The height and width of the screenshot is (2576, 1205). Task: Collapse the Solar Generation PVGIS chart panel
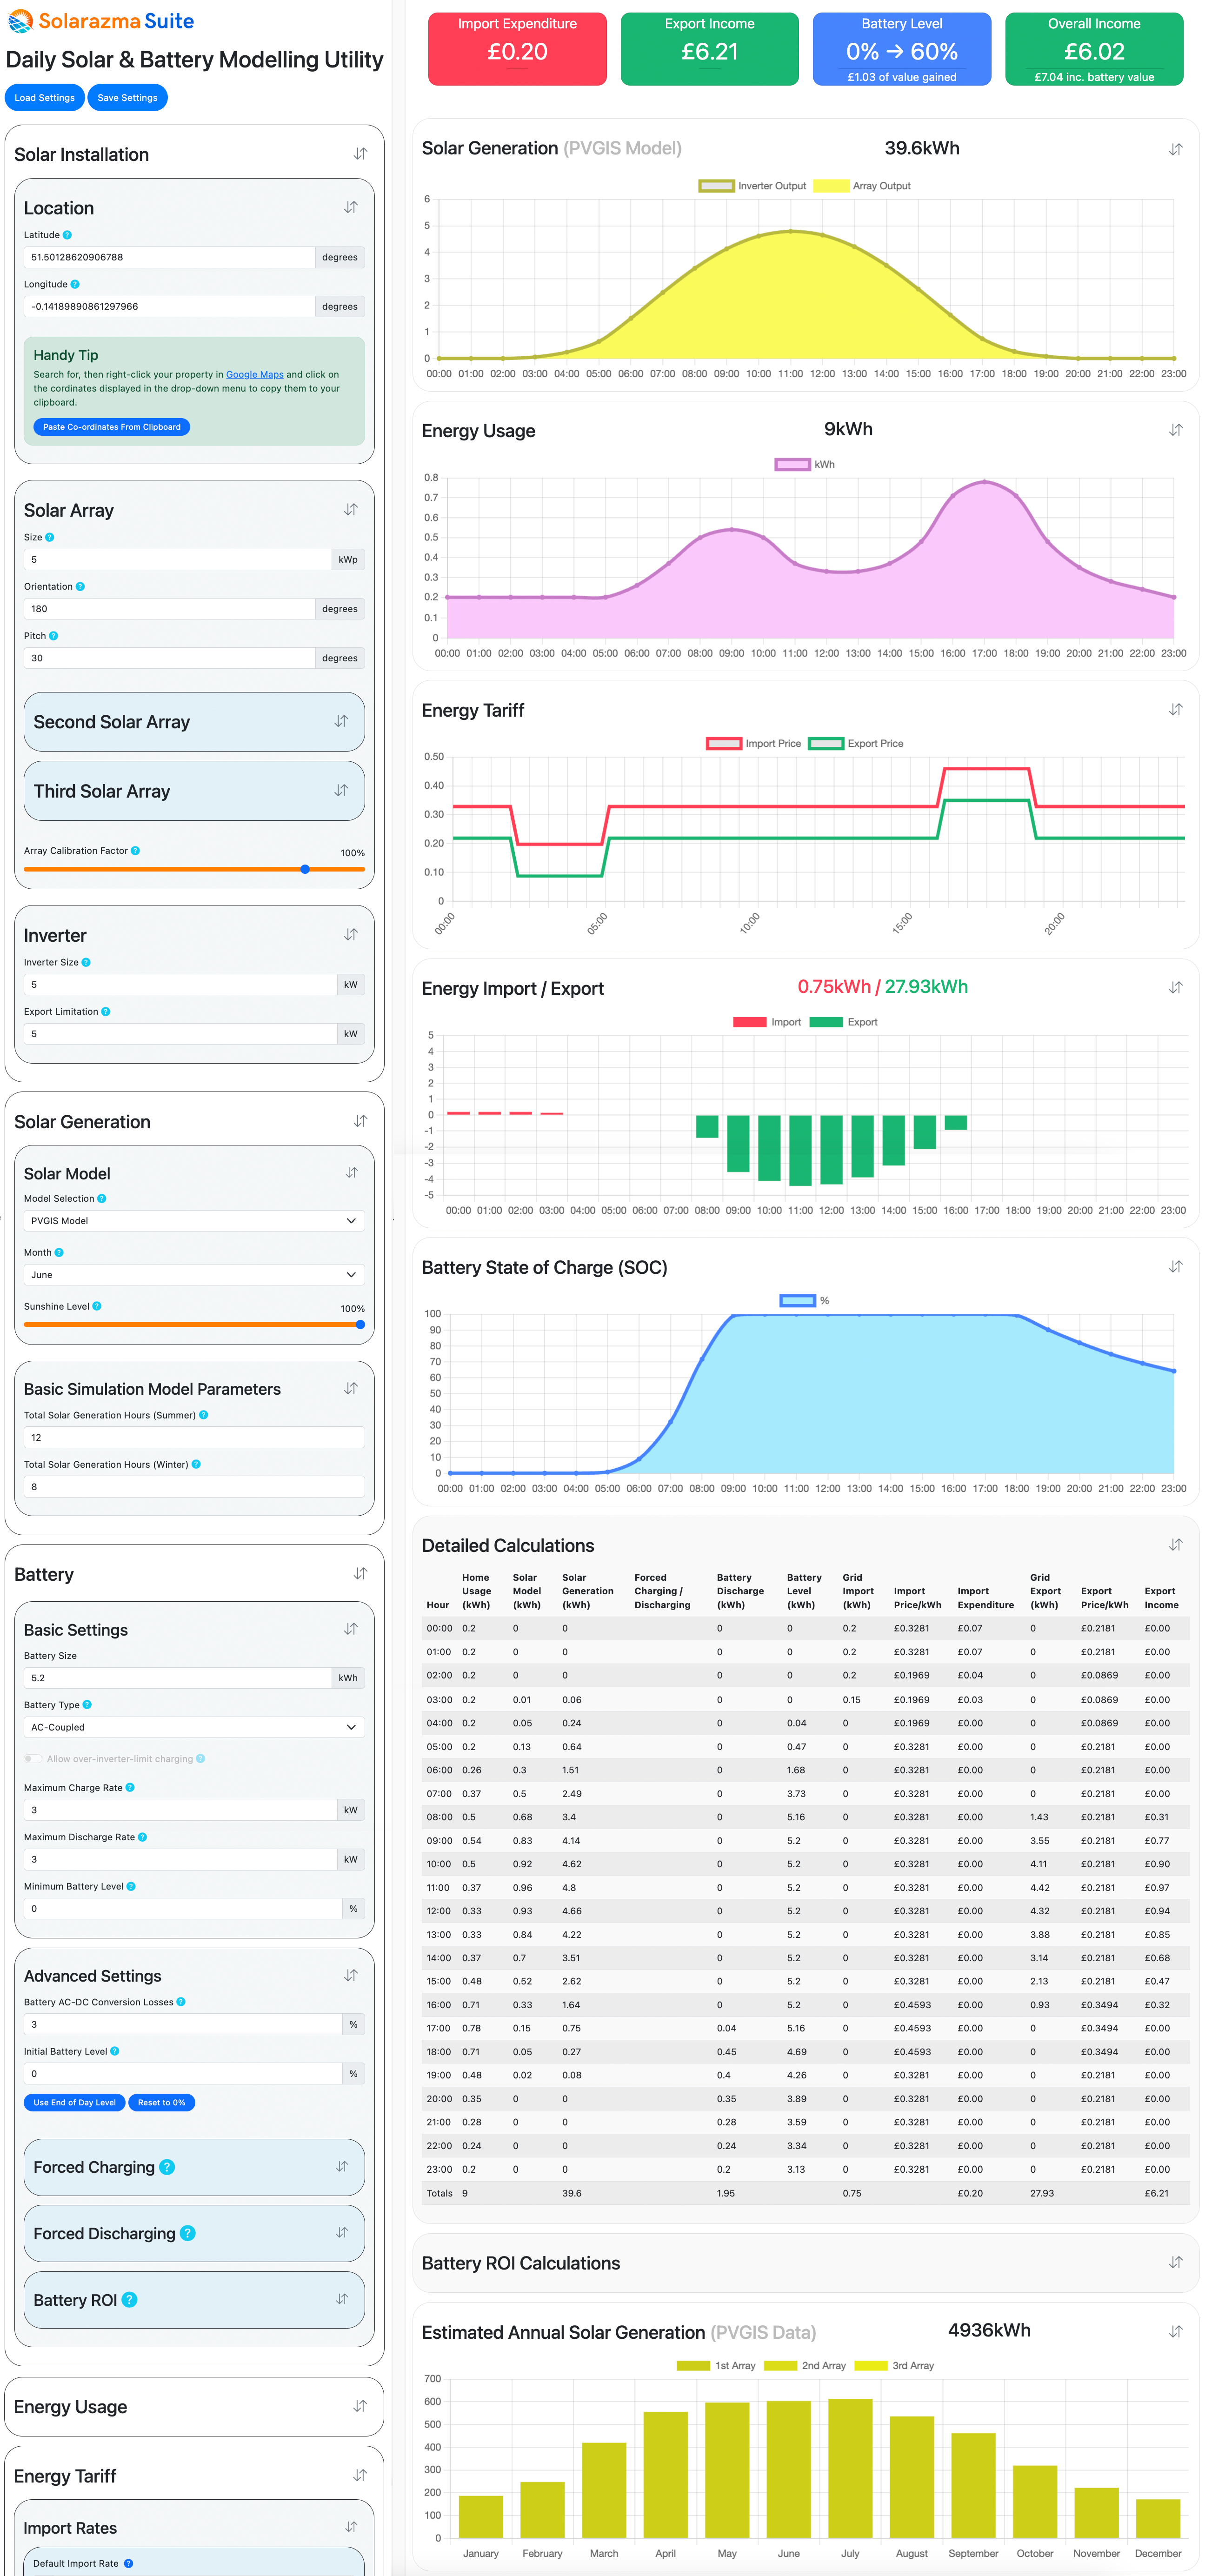(x=1176, y=149)
